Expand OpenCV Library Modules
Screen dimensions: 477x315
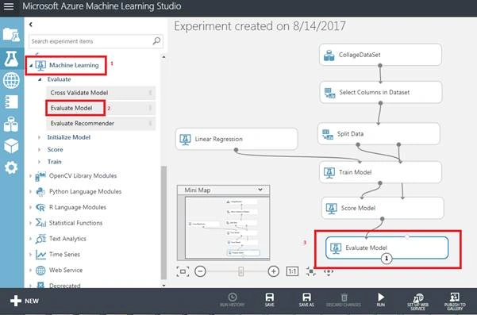[x=30, y=175]
